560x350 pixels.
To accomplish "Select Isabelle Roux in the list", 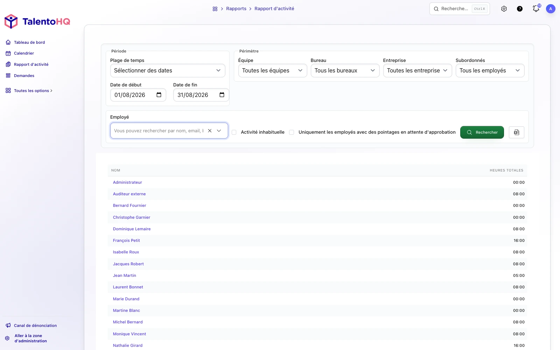I will click(x=126, y=252).
